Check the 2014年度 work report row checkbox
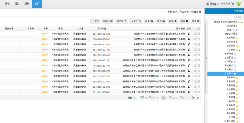Image resolution: width=244 pixels, height=123 pixels. [x=199, y=60]
